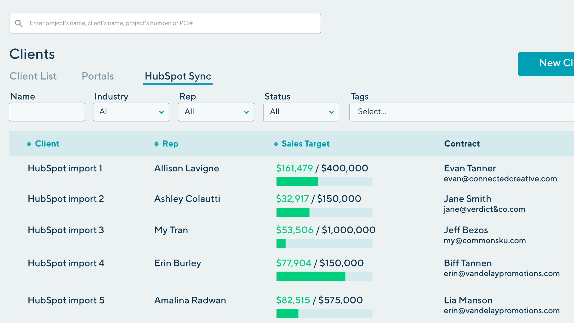
Task: Switch to the Client List tab
Action: pyautogui.click(x=33, y=76)
